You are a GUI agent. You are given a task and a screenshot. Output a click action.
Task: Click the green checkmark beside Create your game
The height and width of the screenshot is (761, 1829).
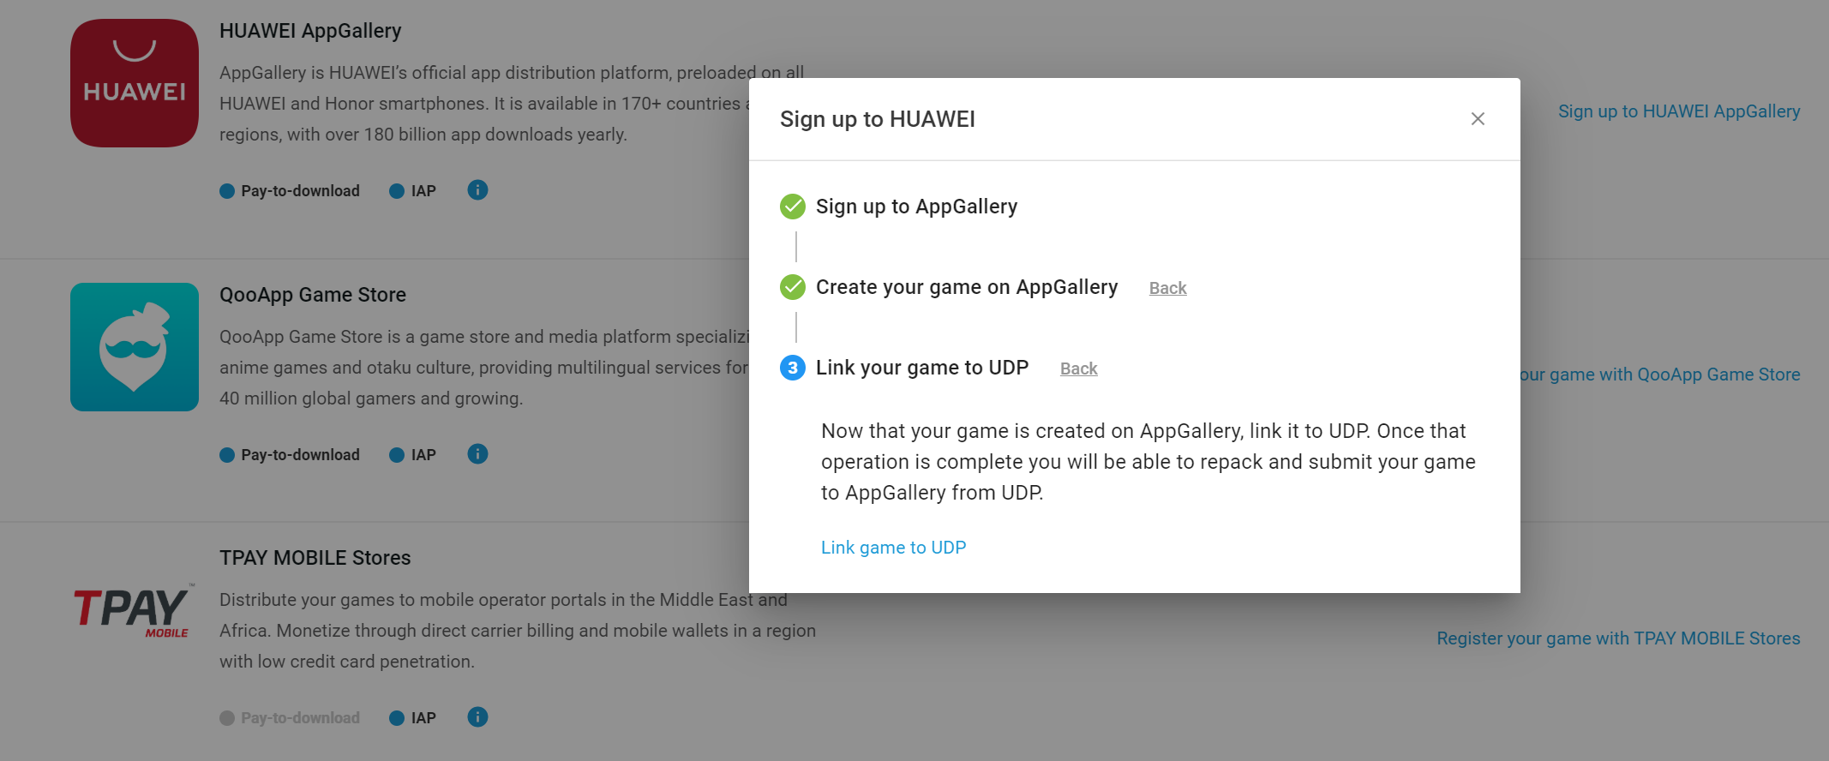point(793,287)
